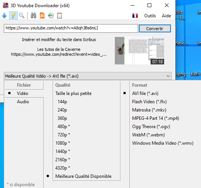The image size is (201, 188).
Task: Click into the YouTube URL field
Action: point(71,28)
